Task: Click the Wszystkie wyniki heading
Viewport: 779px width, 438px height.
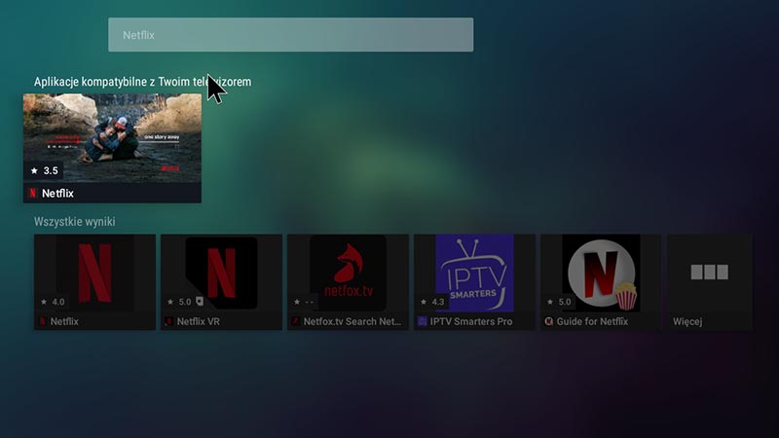Action: click(75, 222)
